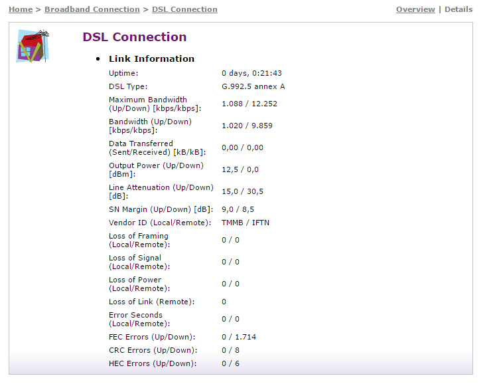Click the SN Margin label
This screenshot has height=390, width=491.
coord(161,209)
